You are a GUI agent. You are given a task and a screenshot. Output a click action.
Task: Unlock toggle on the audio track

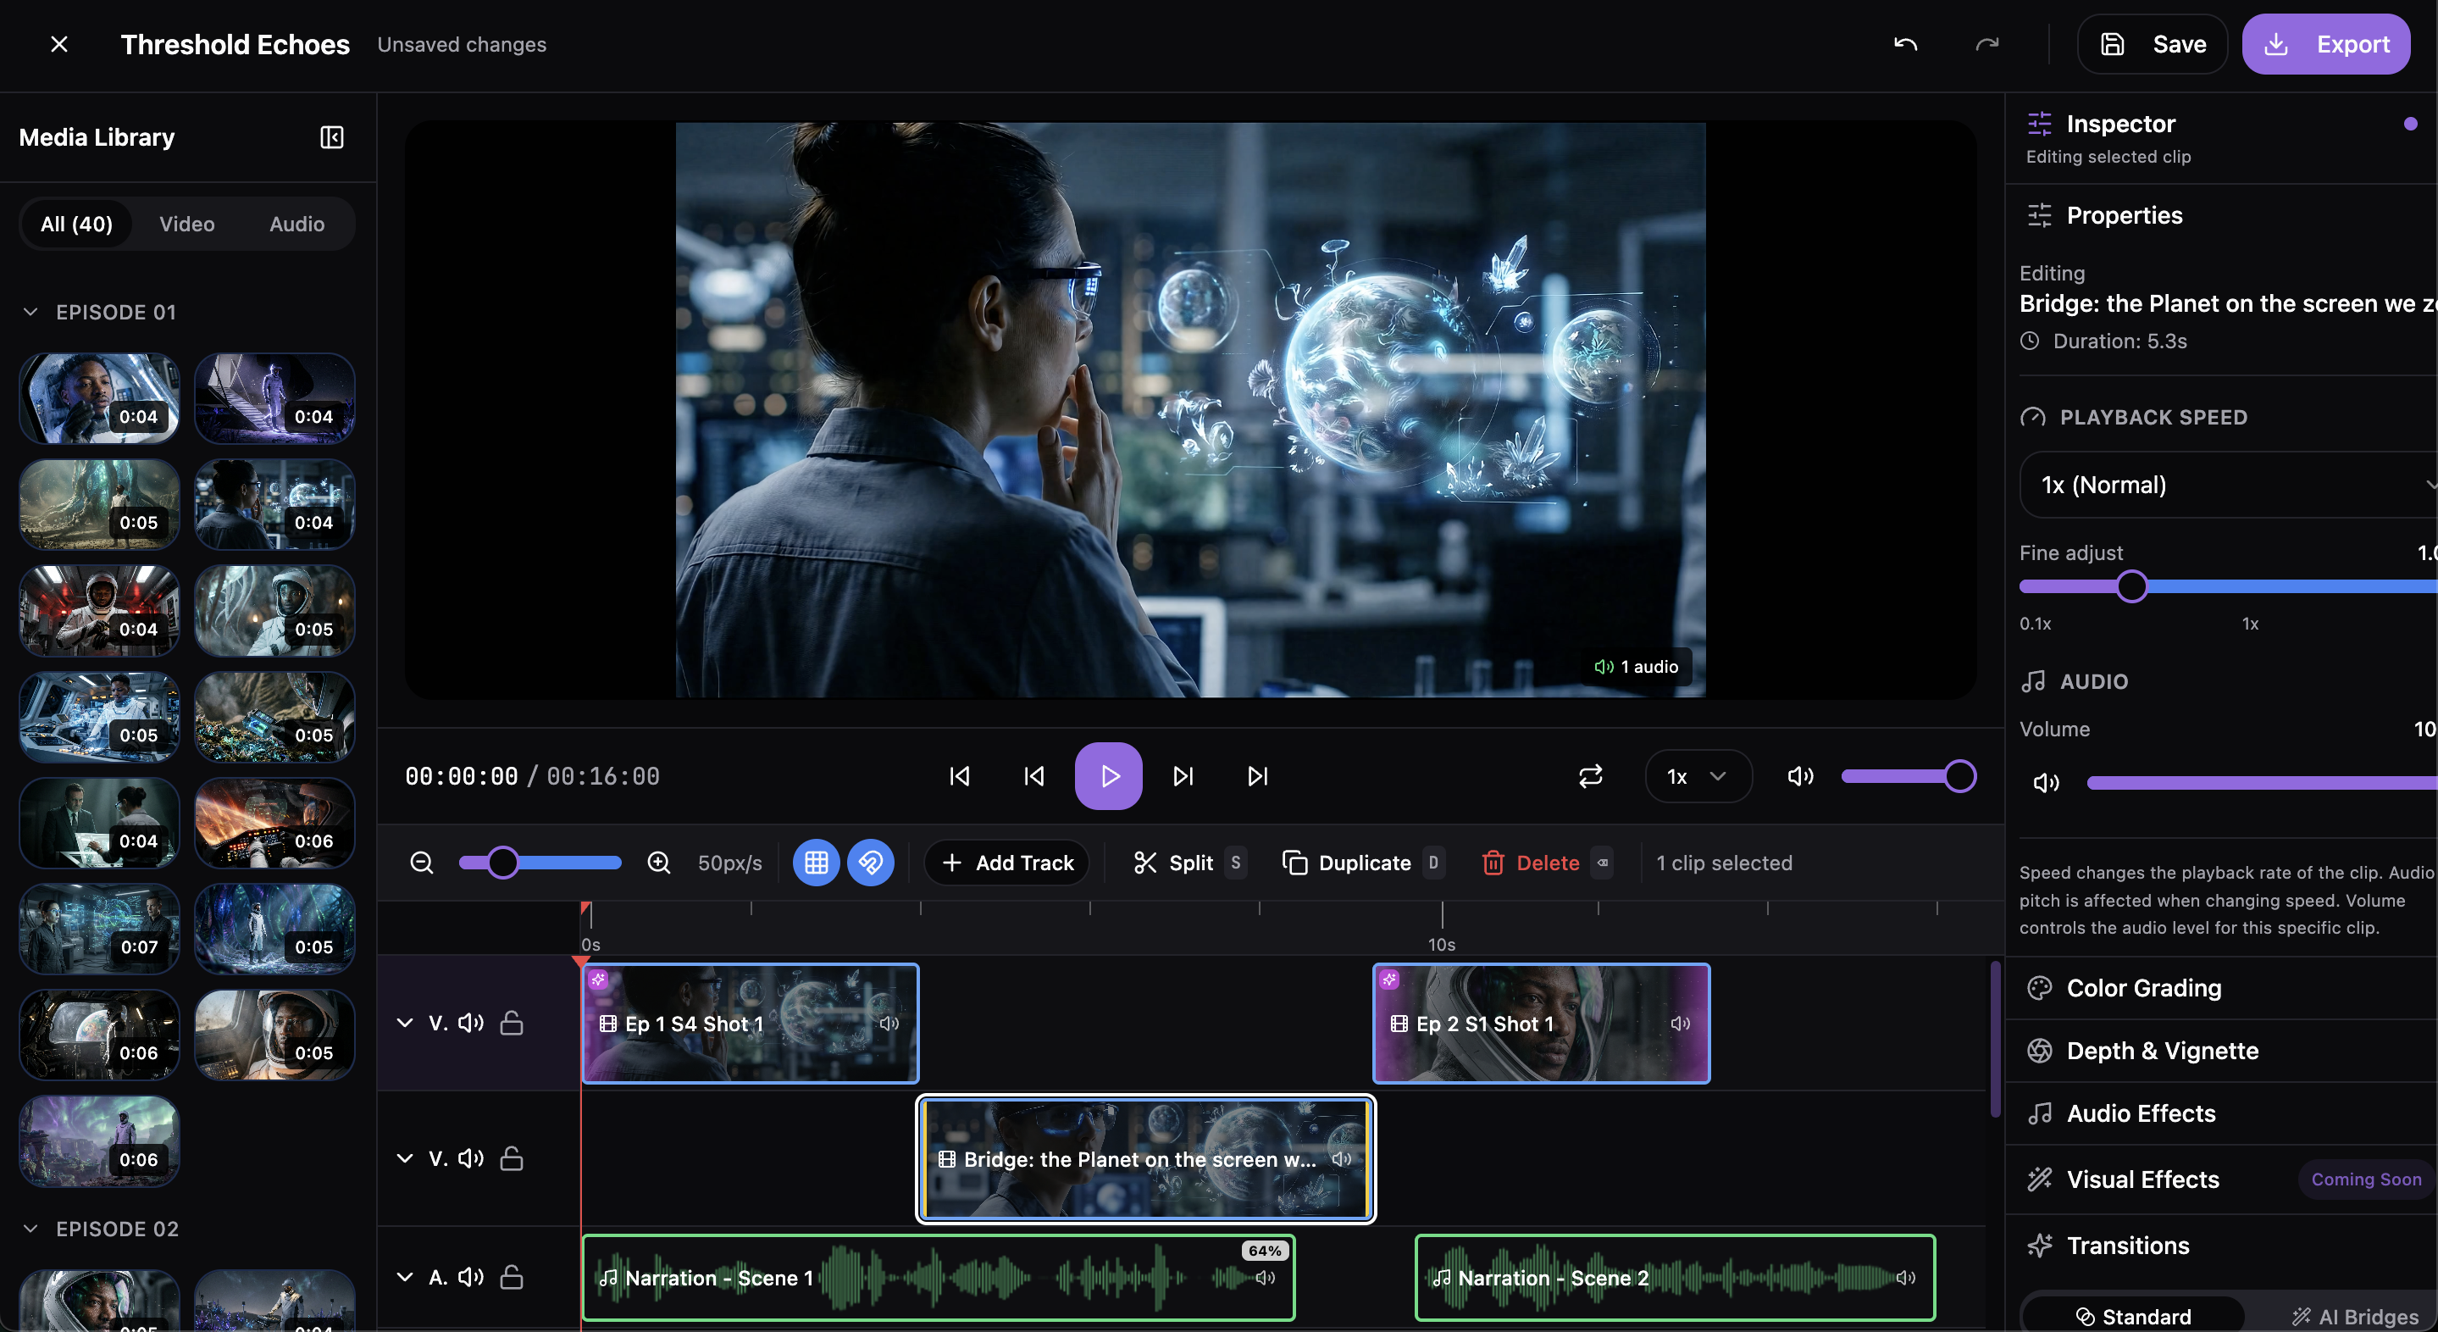tap(511, 1277)
